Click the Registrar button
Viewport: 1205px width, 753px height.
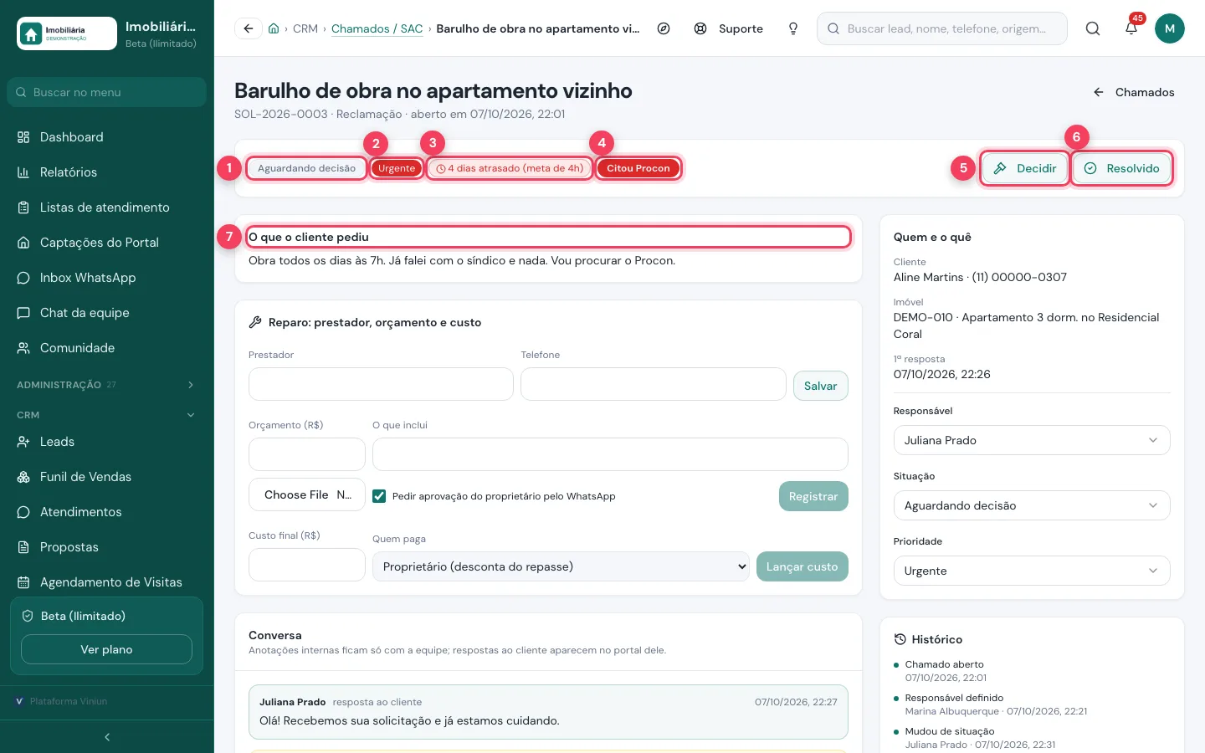(813, 496)
